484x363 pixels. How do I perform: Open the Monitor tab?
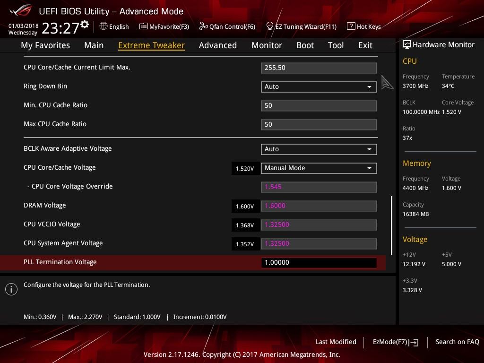(x=267, y=45)
